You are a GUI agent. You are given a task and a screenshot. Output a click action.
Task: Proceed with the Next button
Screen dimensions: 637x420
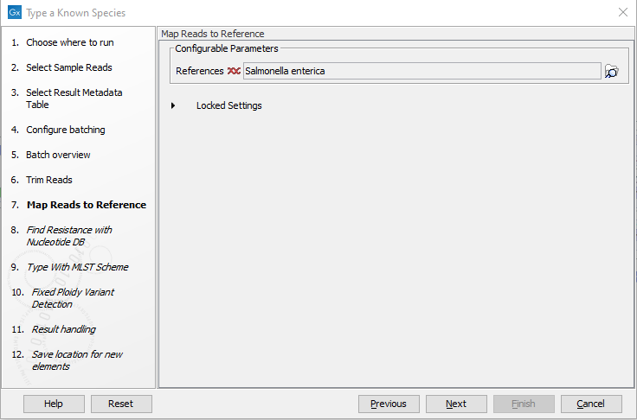tap(456, 404)
